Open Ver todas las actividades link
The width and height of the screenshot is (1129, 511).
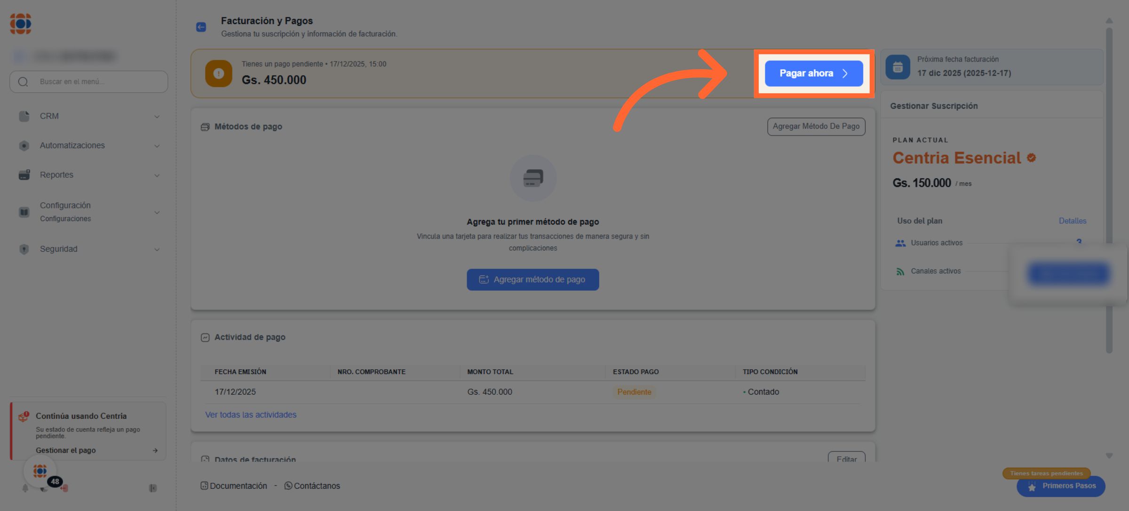tap(251, 415)
